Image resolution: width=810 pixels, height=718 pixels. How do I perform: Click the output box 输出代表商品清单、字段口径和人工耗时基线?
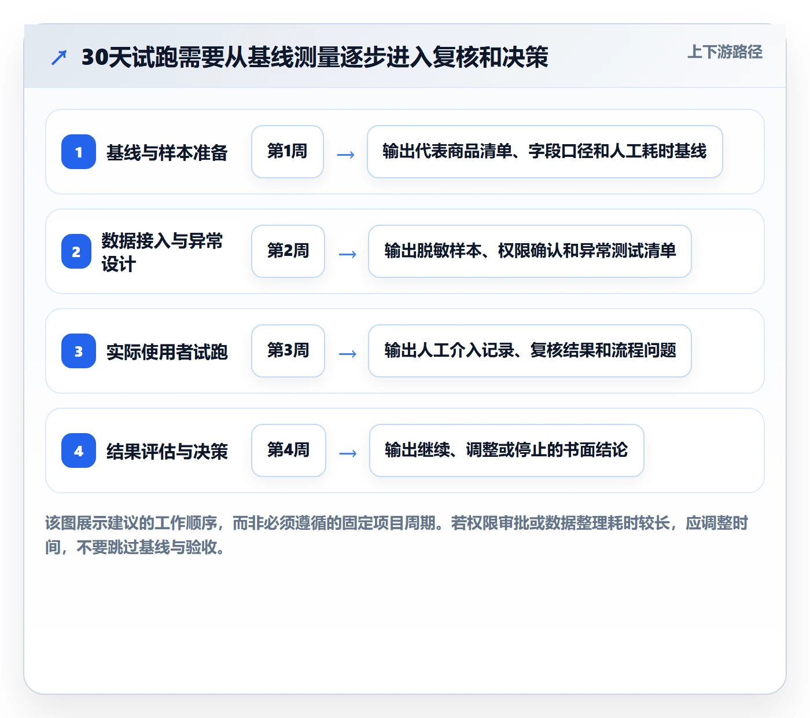pyautogui.click(x=545, y=152)
